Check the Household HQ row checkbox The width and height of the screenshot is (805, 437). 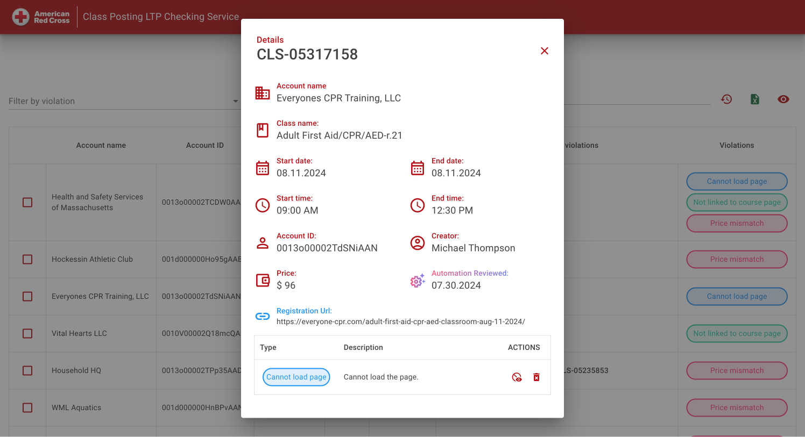[x=27, y=370]
